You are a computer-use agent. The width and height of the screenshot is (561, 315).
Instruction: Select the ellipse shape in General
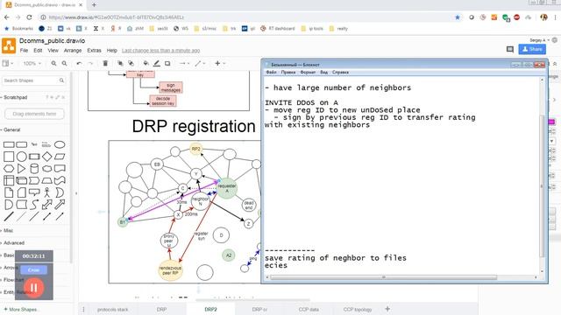pos(60,144)
